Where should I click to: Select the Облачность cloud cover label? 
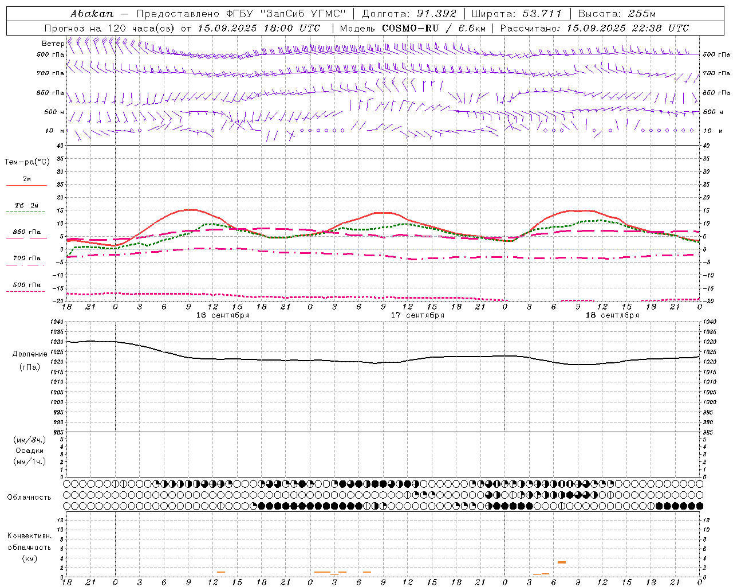[x=30, y=498]
